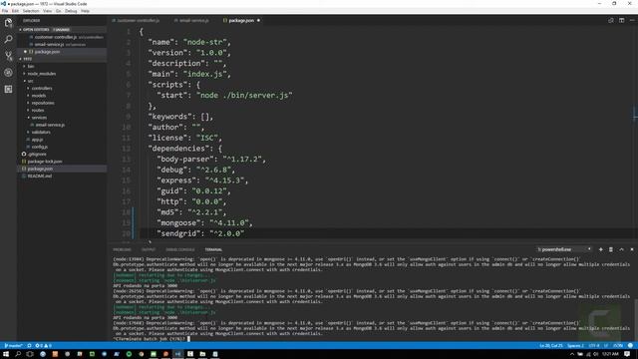Screen dimensions: 638x359
Task: Open config.js in the explorer tree
Action: pos(40,147)
